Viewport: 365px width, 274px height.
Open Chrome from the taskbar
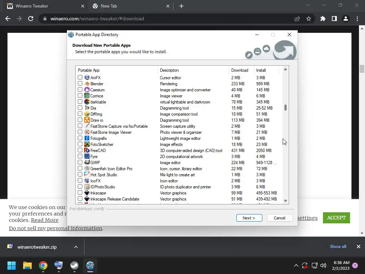(x=43, y=265)
